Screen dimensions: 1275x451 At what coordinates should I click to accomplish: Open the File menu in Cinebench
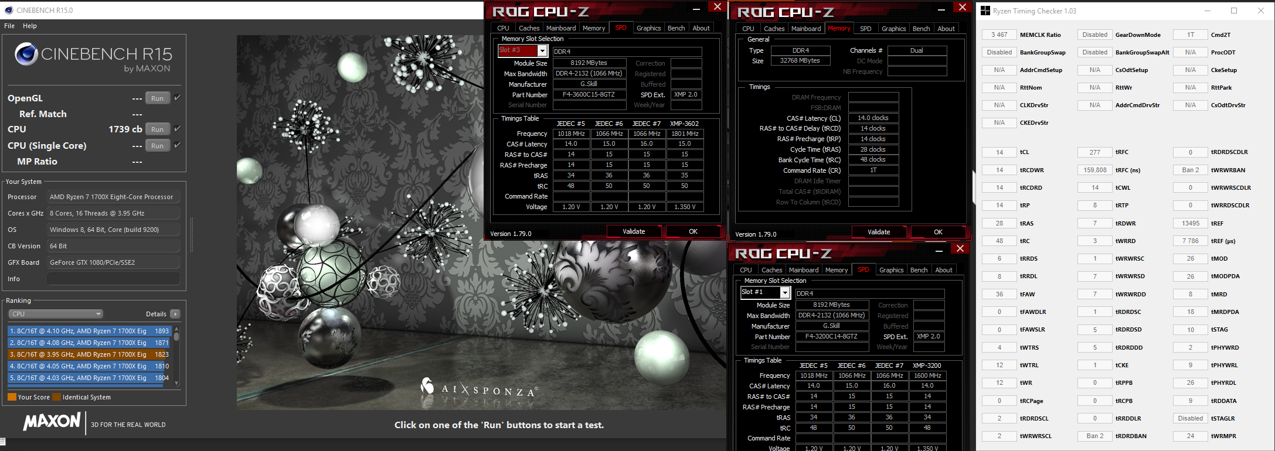9,26
